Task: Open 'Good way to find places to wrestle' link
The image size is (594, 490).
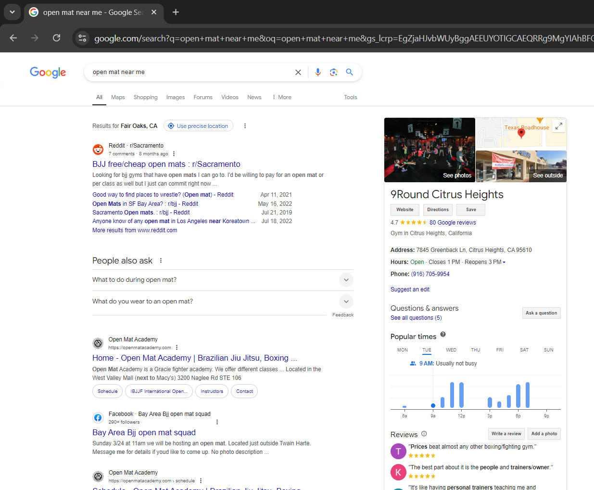Action: [163, 195]
